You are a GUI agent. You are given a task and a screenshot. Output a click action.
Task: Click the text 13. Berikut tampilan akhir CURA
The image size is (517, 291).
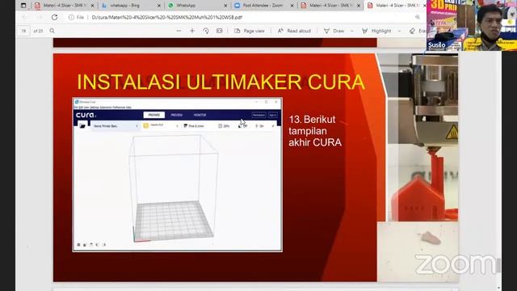tap(315, 131)
